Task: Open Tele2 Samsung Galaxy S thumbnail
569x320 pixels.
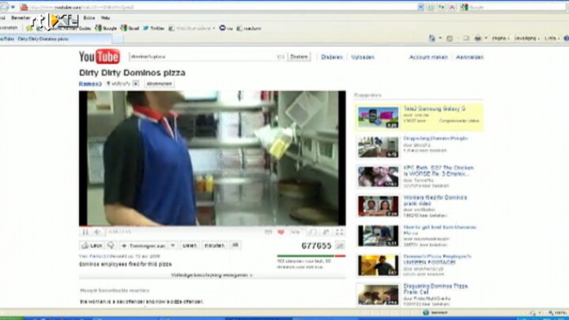Action: (x=378, y=117)
